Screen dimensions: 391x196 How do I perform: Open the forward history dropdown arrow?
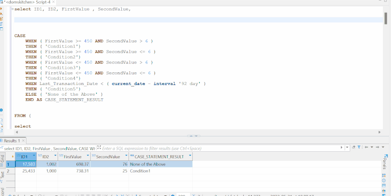coord(383,147)
